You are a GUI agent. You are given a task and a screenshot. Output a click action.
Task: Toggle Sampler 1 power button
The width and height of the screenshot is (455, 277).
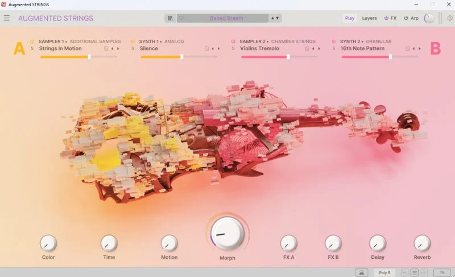point(32,42)
